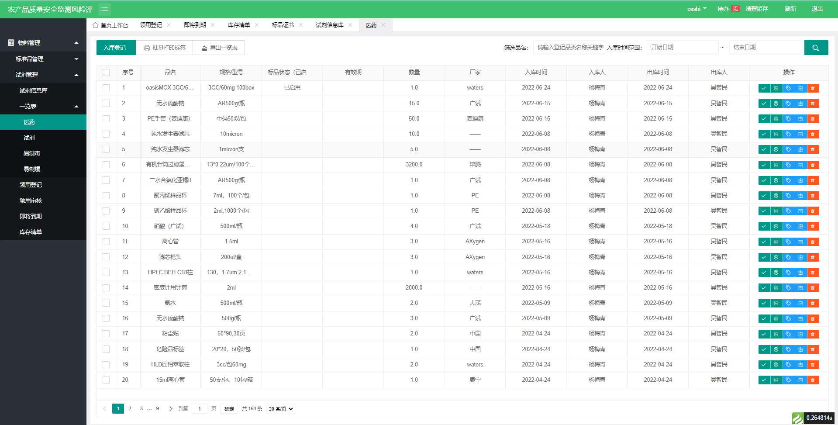Print row 19 HLB固相萃取柱 entry
Image resolution: width=838 pixels, height=425 pixels.
click(x=776, y=365)
